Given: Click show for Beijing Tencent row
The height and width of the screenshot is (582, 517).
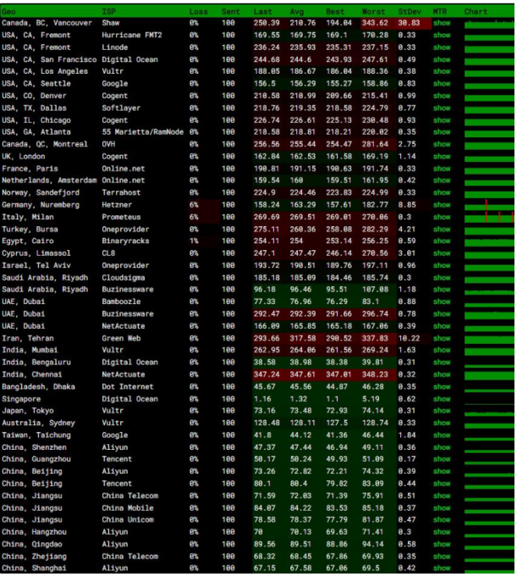Looking at the screenshot, I should coord(442,484).
